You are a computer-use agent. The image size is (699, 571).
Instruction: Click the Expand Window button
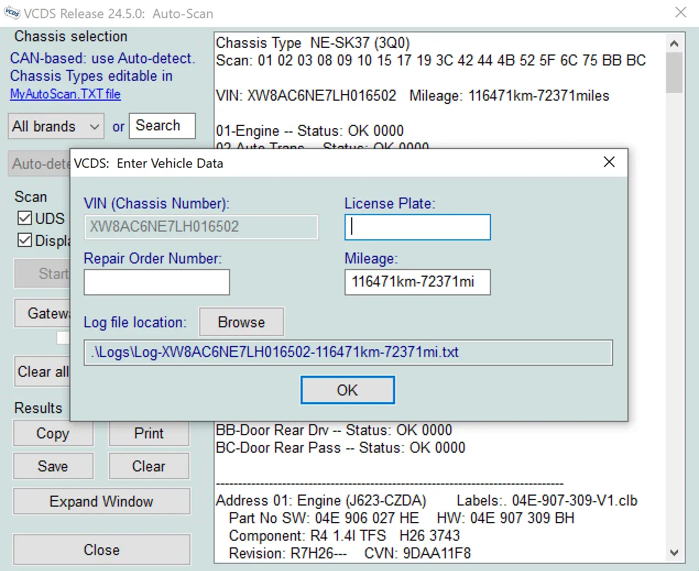[102, 502]
